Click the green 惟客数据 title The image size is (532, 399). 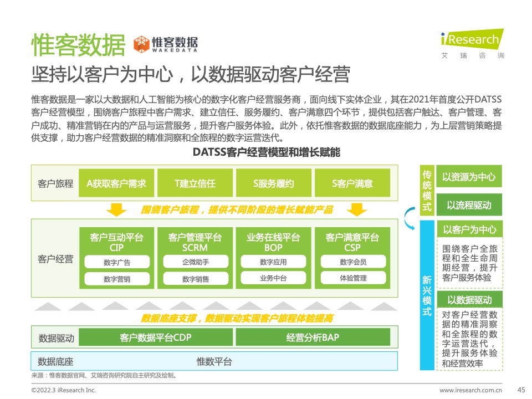click(x=78, y=45)
